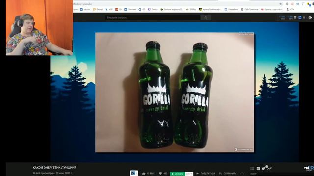Open the Donat bookmark
The width and height of the screenshot is (314, 176).
[98, 9]
